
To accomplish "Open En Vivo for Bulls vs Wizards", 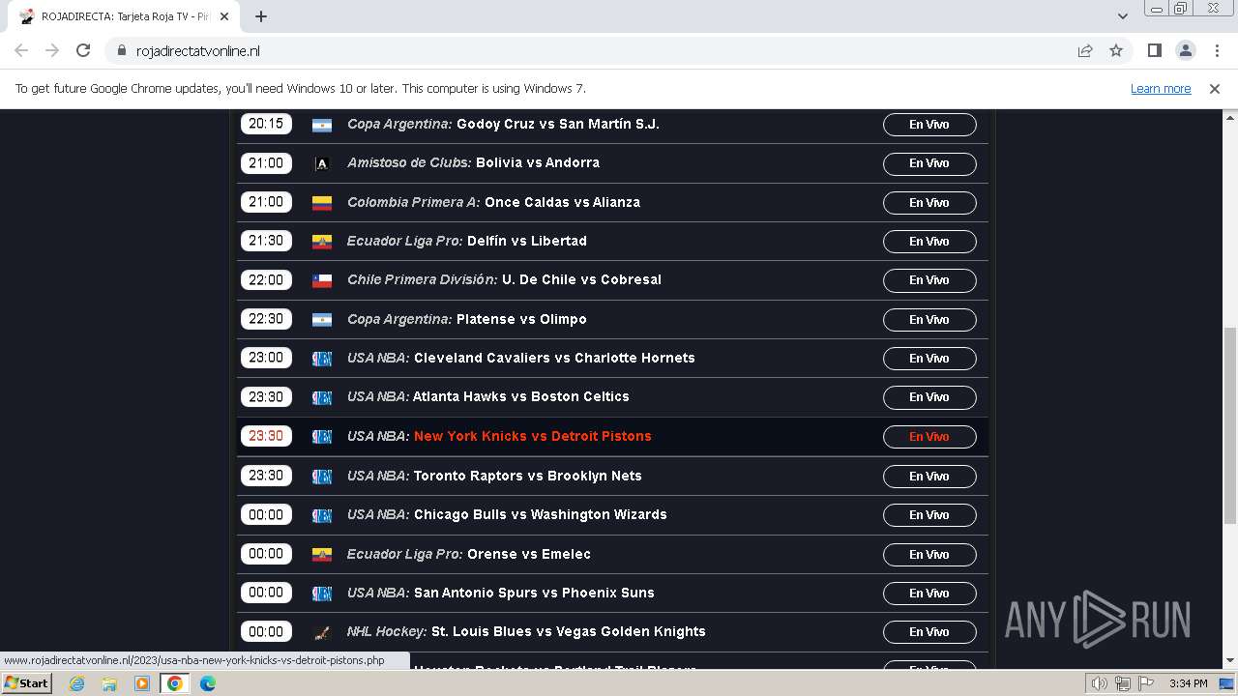I will click(929, 515).
